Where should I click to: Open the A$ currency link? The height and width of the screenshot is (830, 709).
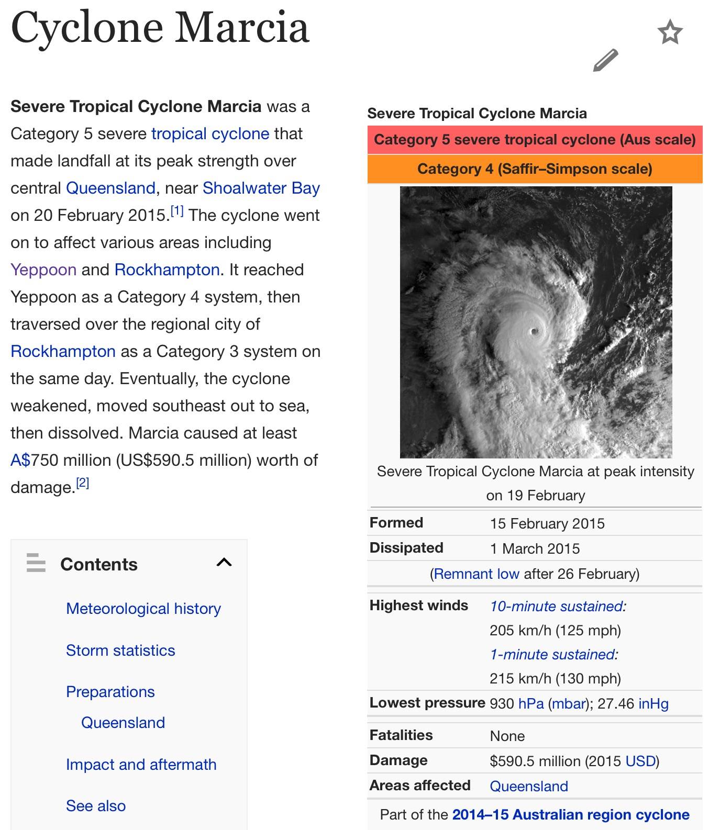tap(20, 461)
